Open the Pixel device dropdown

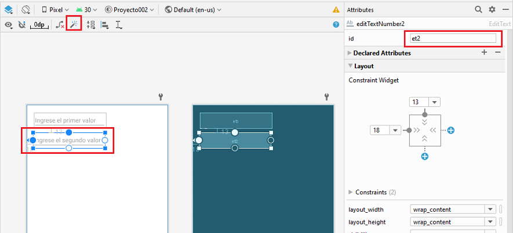pos(55,10)
